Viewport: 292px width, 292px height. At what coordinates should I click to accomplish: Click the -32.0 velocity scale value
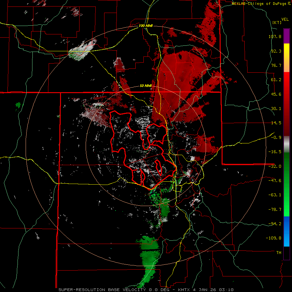pos(275,166)
